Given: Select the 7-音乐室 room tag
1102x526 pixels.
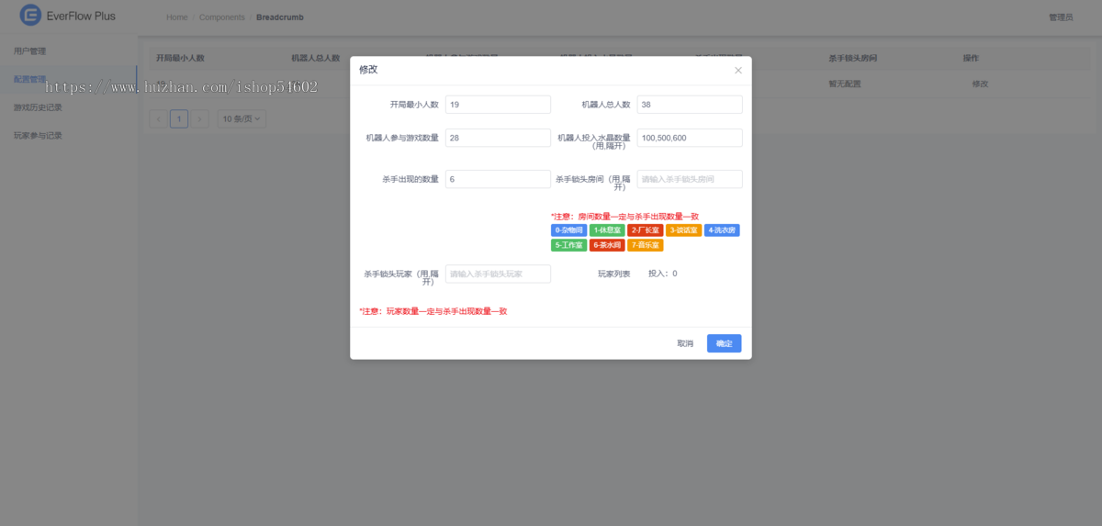Looking at the screenshot, I should point(646,245).
